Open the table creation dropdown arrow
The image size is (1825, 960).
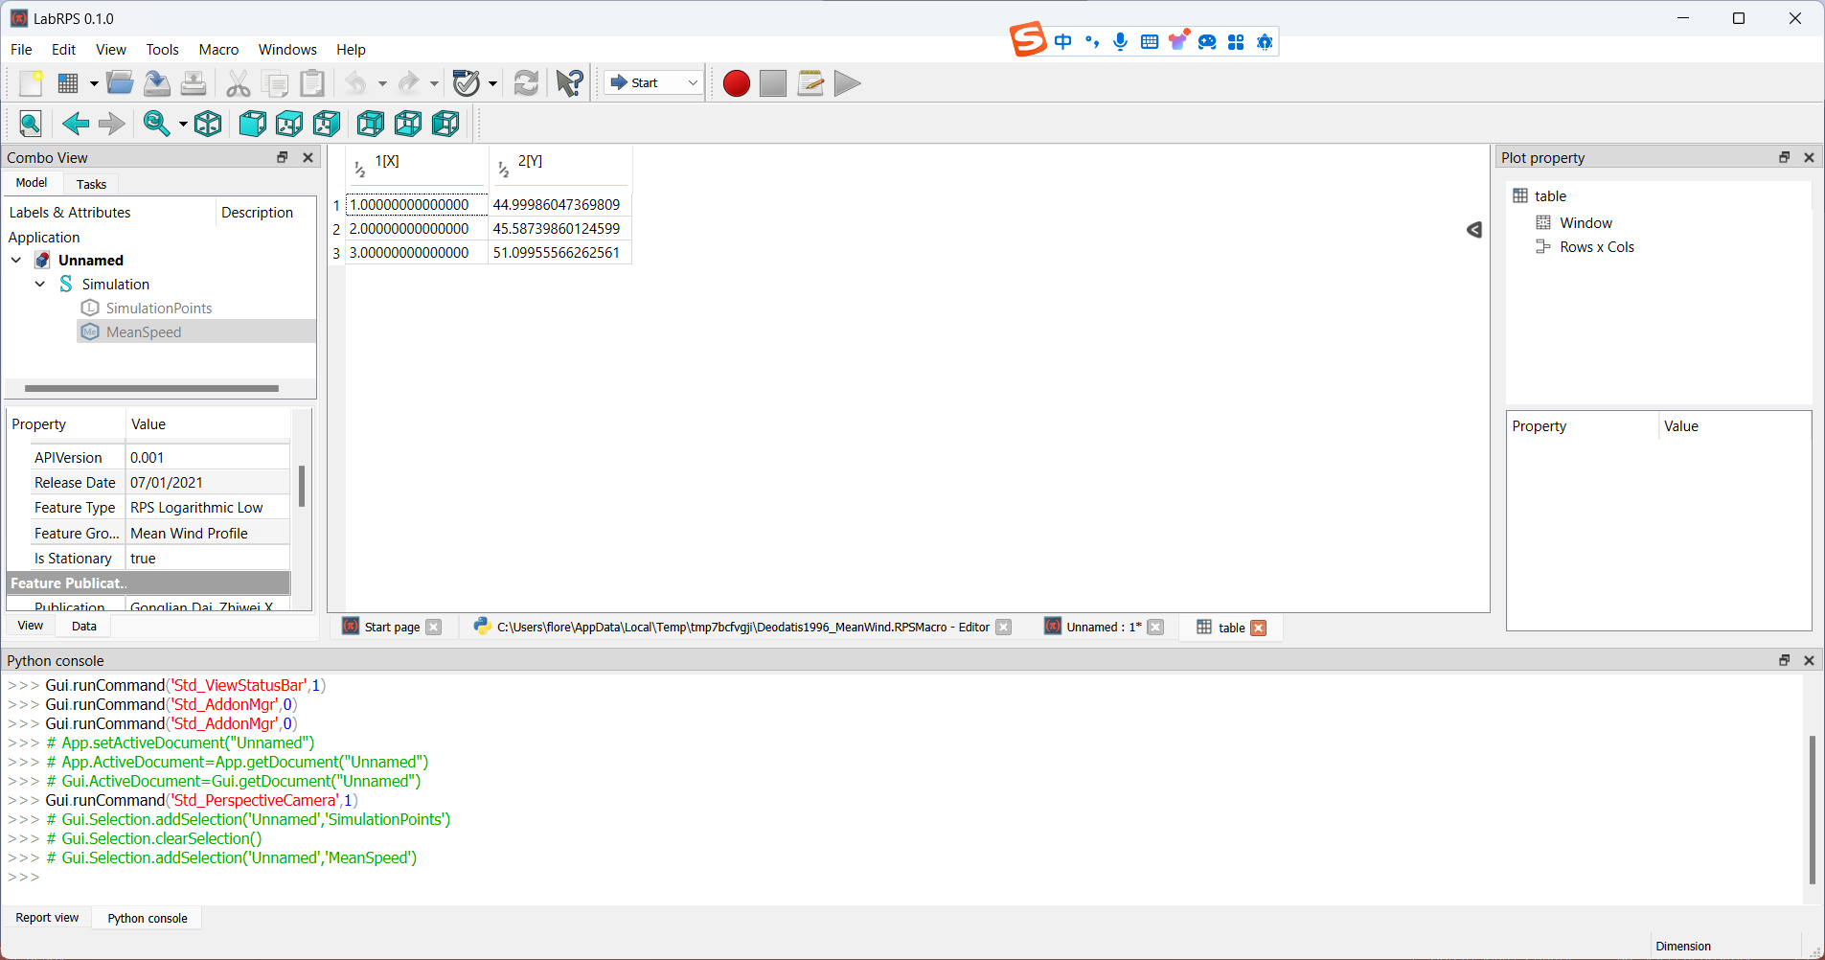tap(94, 83)
